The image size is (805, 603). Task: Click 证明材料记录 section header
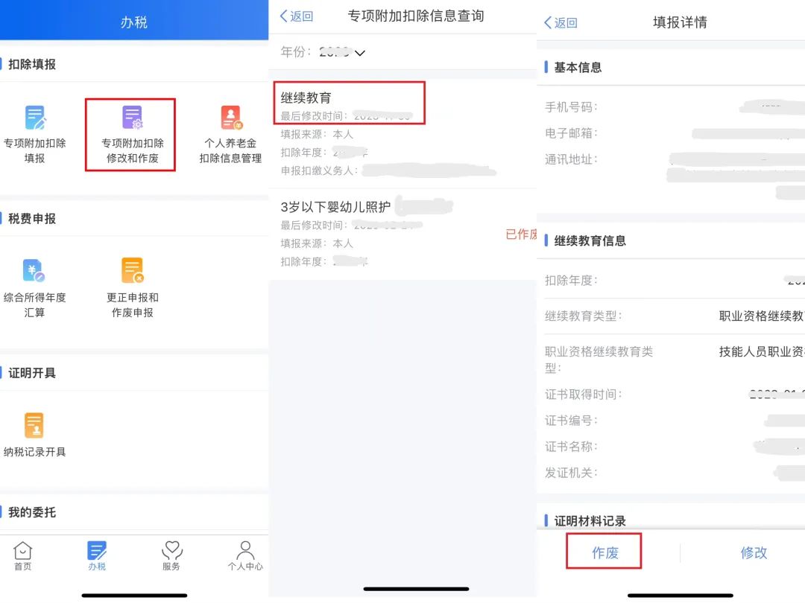[x=590, y=521]
